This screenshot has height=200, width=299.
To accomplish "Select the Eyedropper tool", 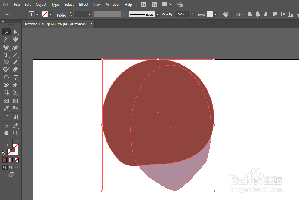I will pyautogui.click(x=6, y=109).
